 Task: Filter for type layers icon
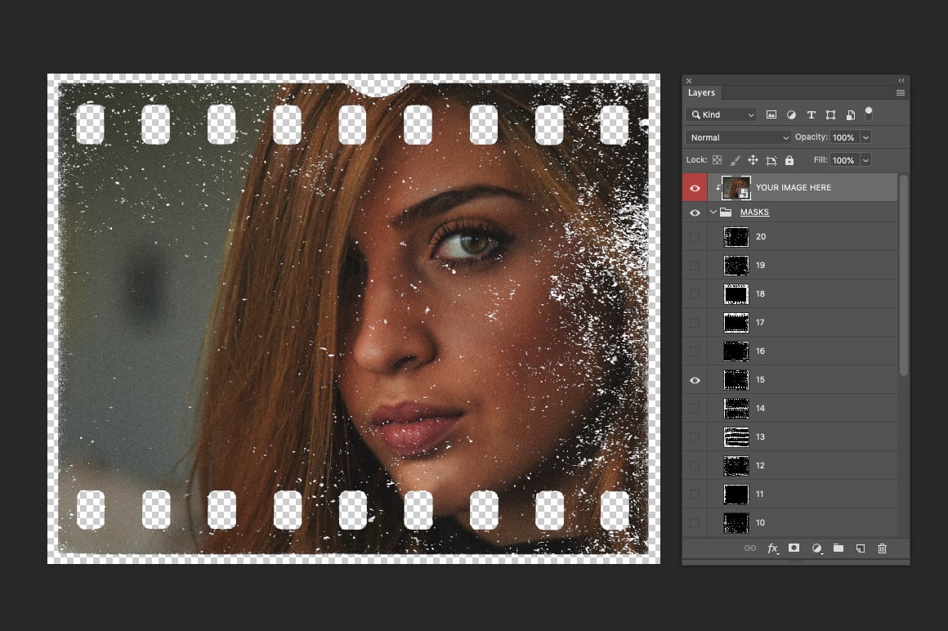coord(812,114)
